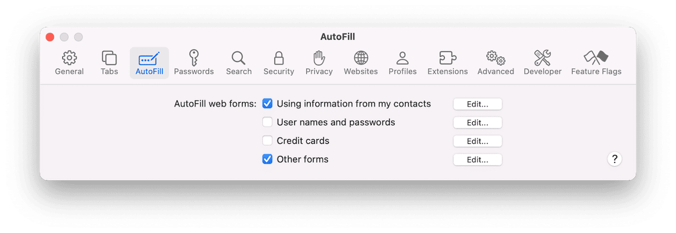Select the Search magnifier icon

238,63
